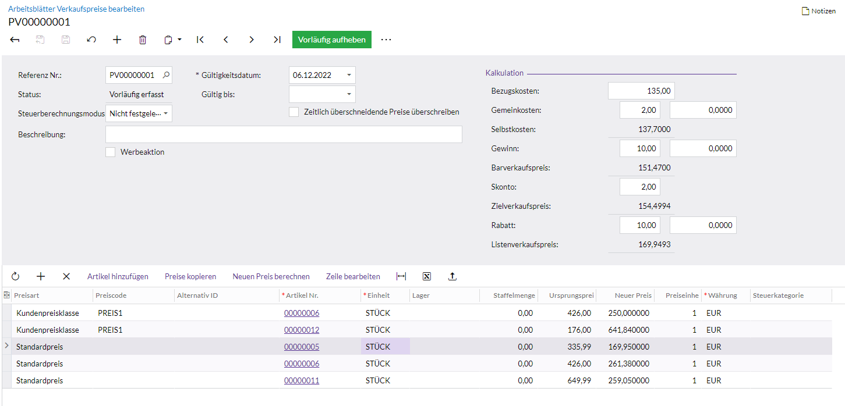This screenshot has height=406, width=845.
Task: Click the fit columns width icon
Action: pos(401,276)
